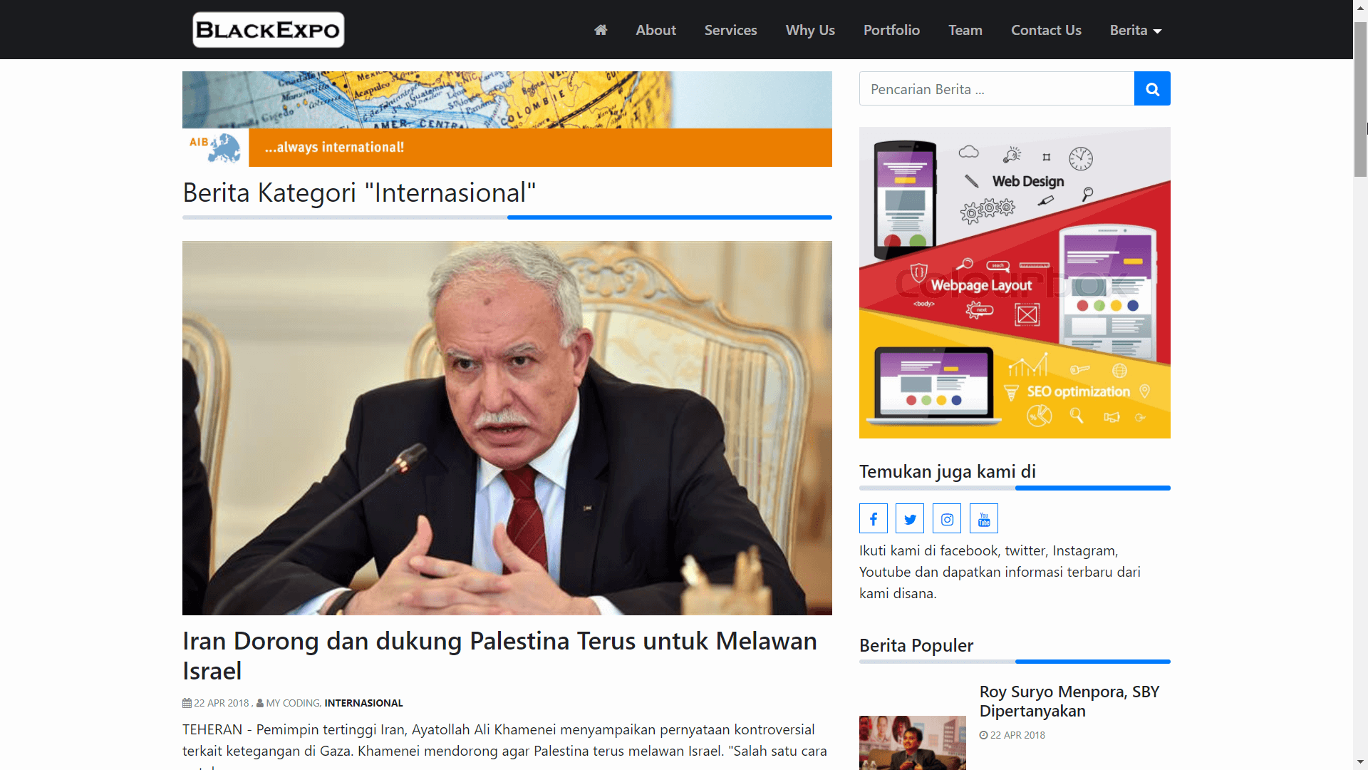Click the clock icon on the Roy Suryo article
This screenshot has width=1368, height=770.
tap(984, 735)
